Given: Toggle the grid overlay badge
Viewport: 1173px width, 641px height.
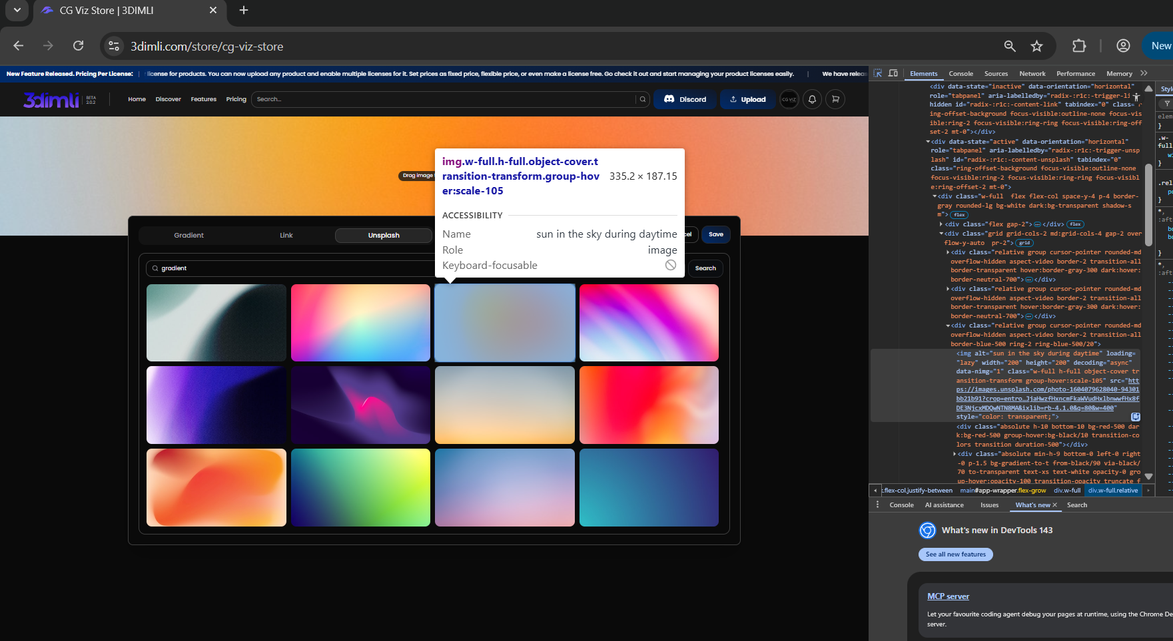Looking at the screenshot, I should [x=1024, y=243].
